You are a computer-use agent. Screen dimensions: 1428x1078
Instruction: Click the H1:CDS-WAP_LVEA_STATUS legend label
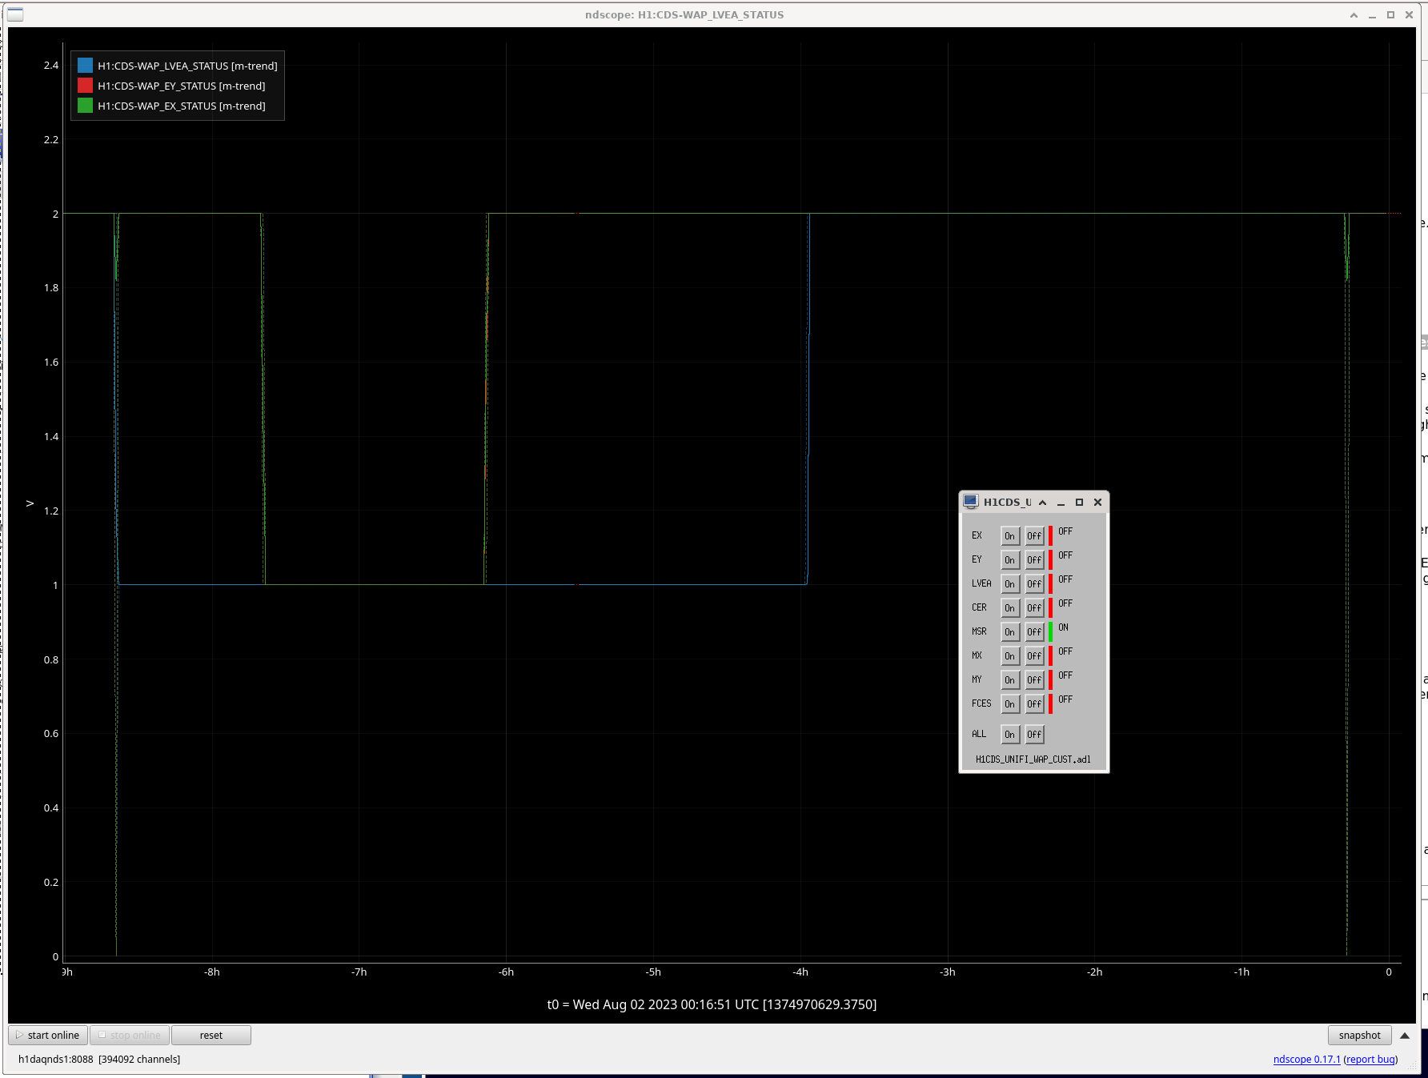pyautogui.click(x=187, y=66)
